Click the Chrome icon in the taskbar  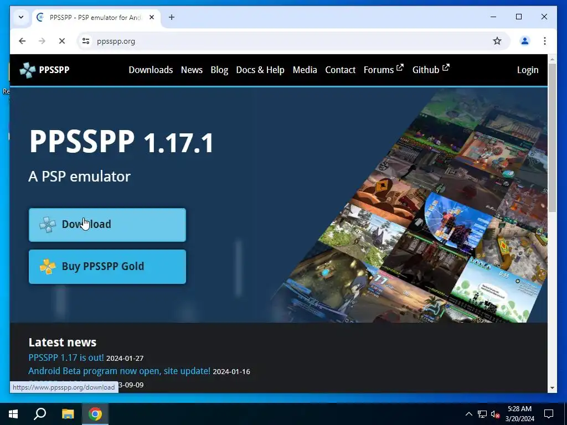(x=95, y=414)
